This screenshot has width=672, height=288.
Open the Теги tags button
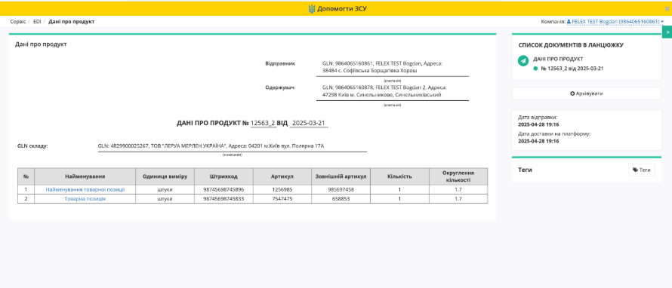(642, 170)
